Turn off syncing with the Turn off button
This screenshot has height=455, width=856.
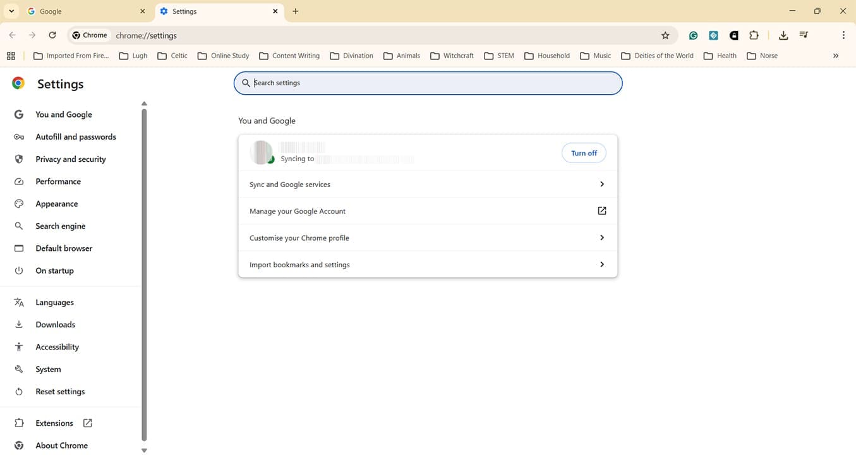583,152
